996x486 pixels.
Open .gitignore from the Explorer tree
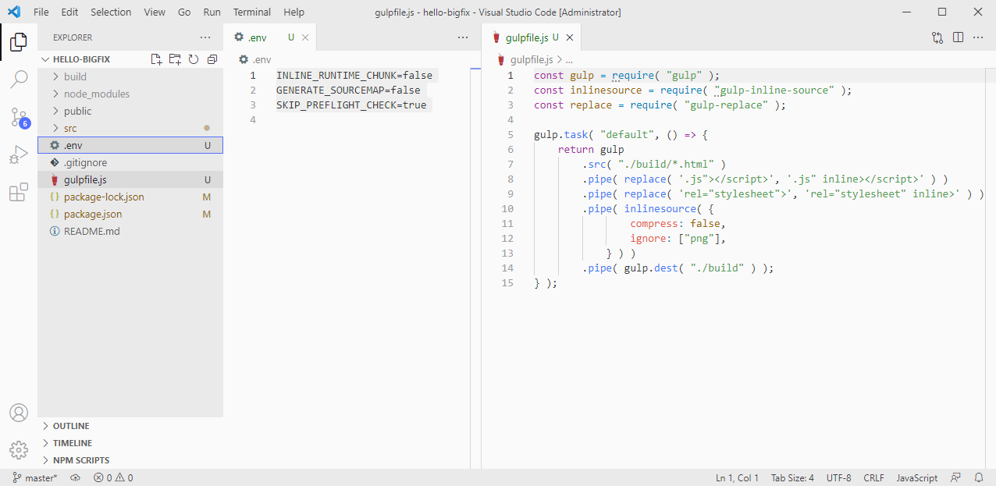click(130, 162)
